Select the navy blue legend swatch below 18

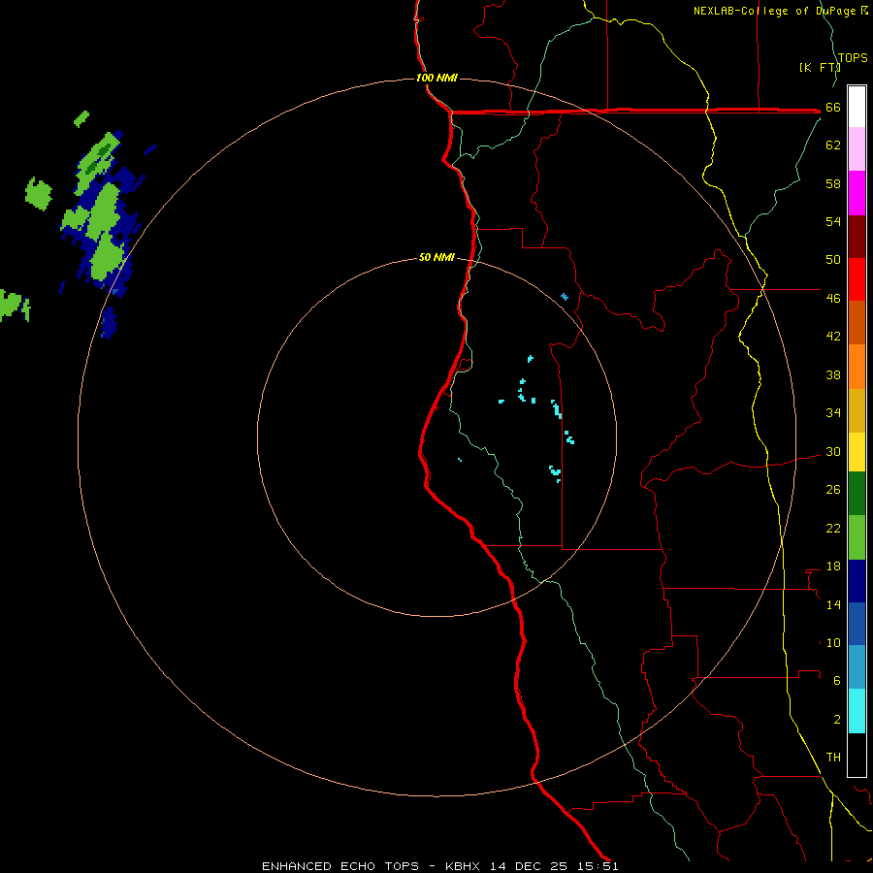tap(857, 581)
